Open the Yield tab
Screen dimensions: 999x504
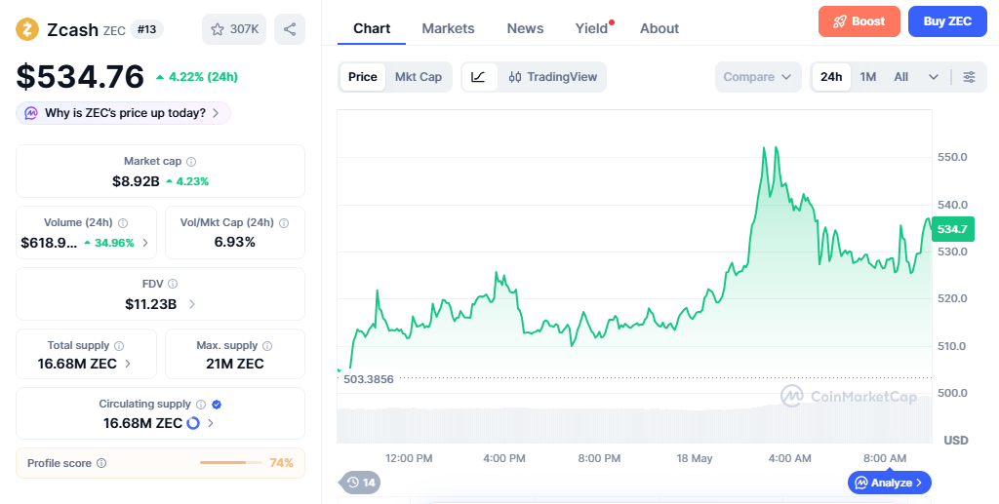point(592,28)
